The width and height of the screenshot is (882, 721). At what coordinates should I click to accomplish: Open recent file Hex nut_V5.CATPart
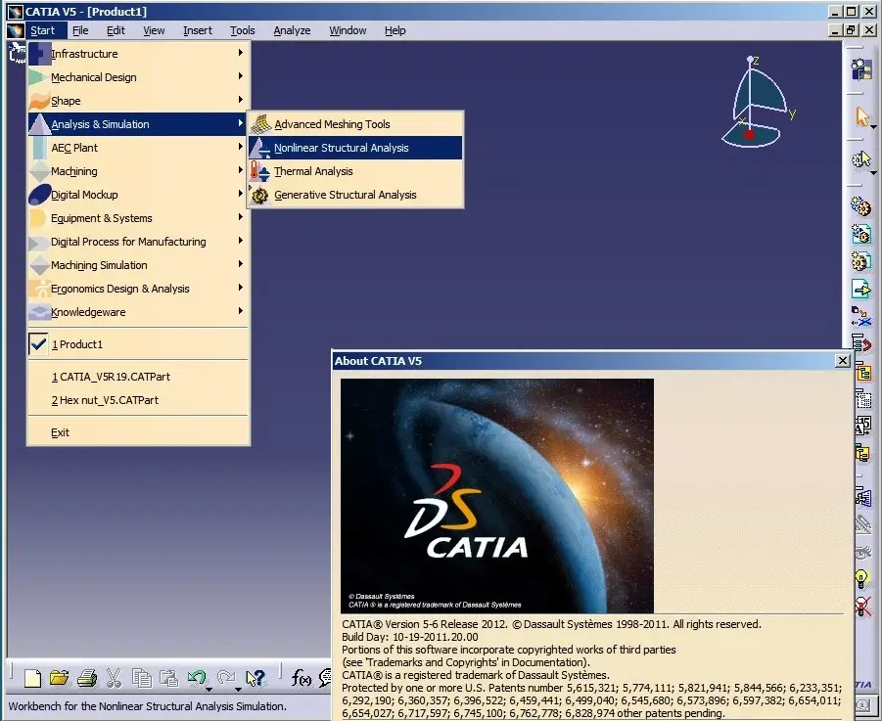(138, 400)
